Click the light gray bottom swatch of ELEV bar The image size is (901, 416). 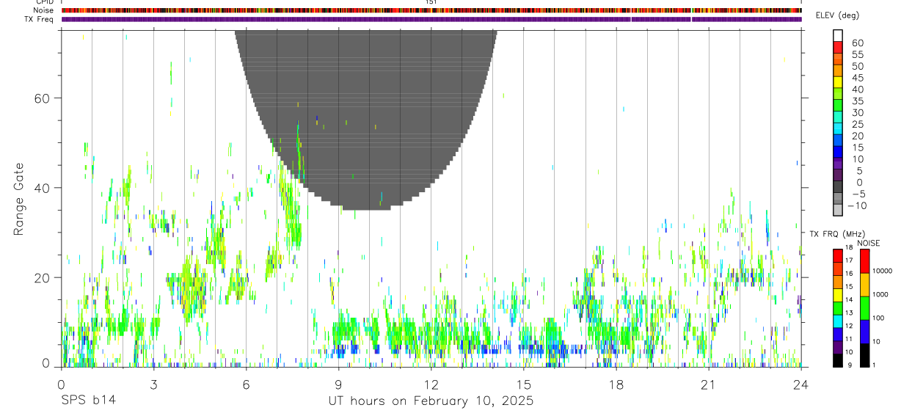click(x=838, y=209)
